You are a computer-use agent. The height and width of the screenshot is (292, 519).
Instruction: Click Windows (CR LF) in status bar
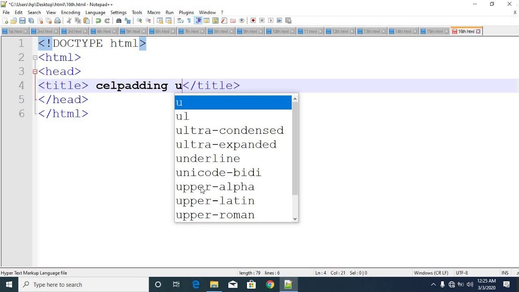[x=431, y=273]
